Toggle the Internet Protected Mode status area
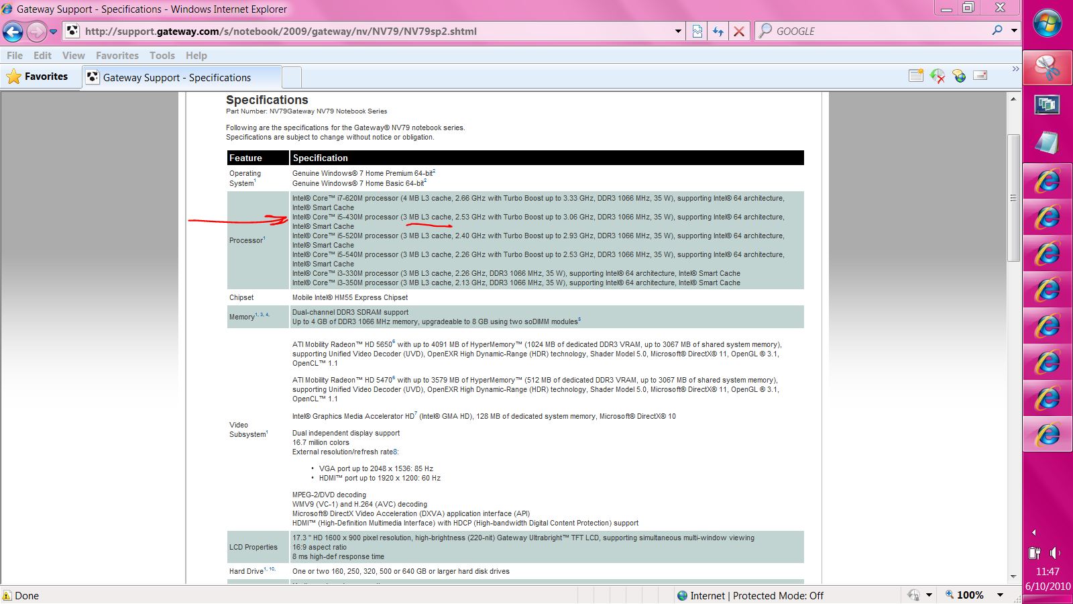1073x604 pixels. click(x=750, y=595)
